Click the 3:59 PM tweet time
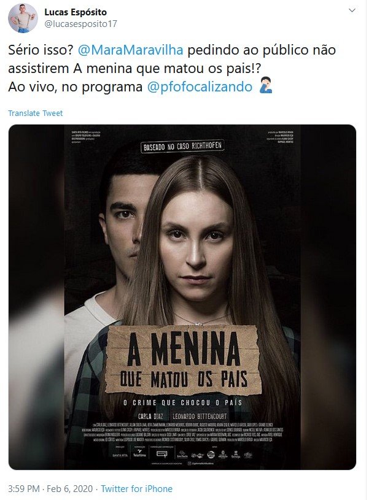Screen dimensions: 369x500 pyautogui.click(x=23, y=488)
